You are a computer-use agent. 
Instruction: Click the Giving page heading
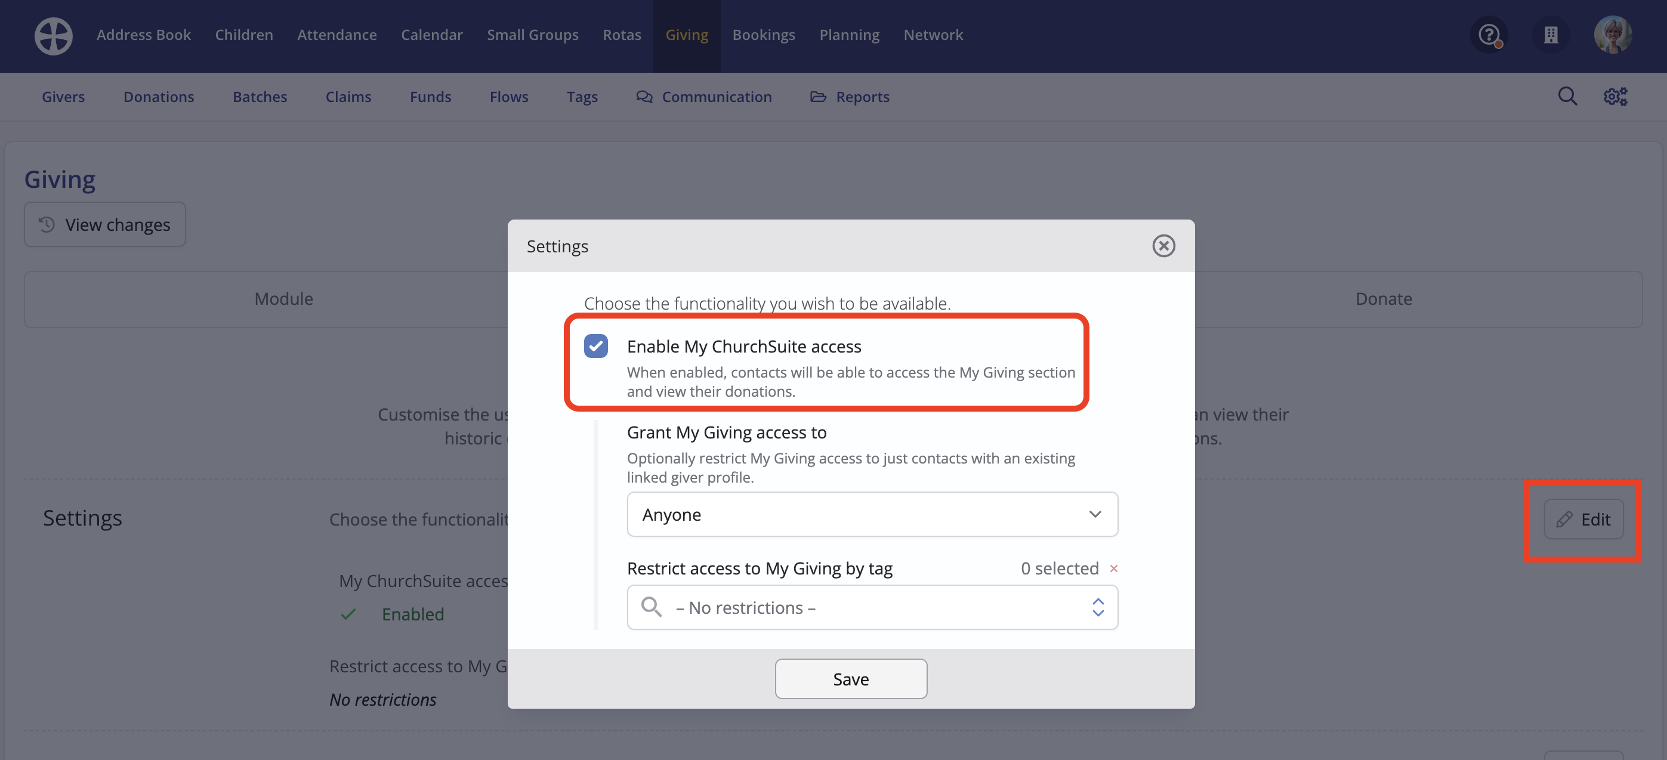(x=60, y=179)
